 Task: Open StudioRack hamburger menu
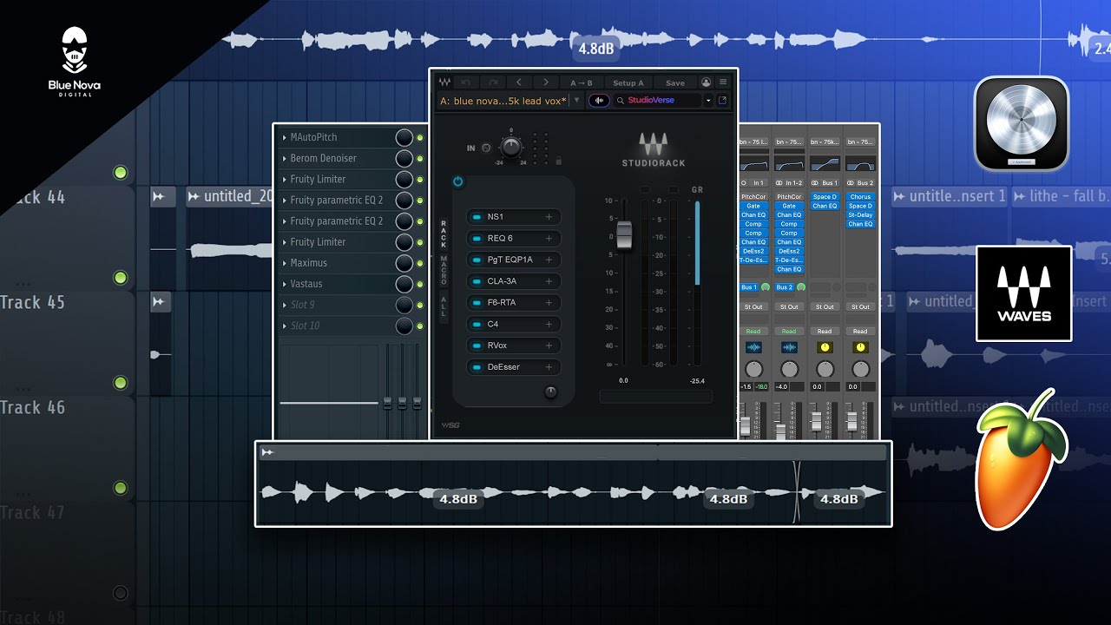click(723, 82)
